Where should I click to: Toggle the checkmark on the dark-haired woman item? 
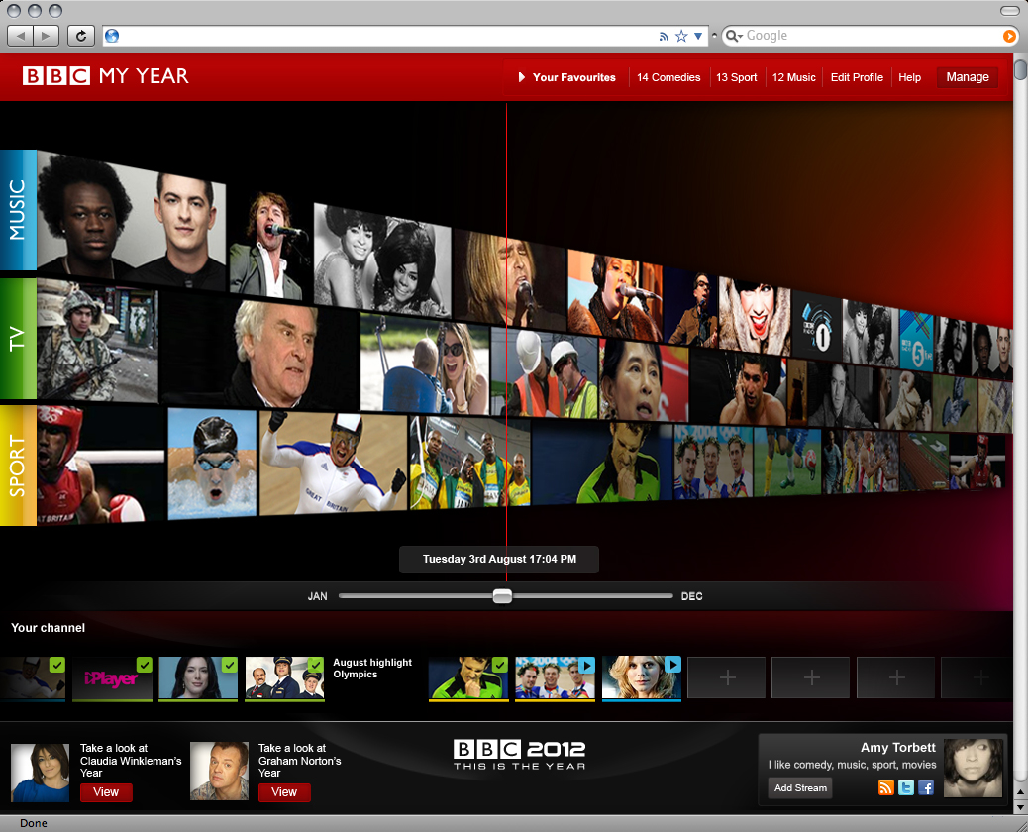click(230, 665)
